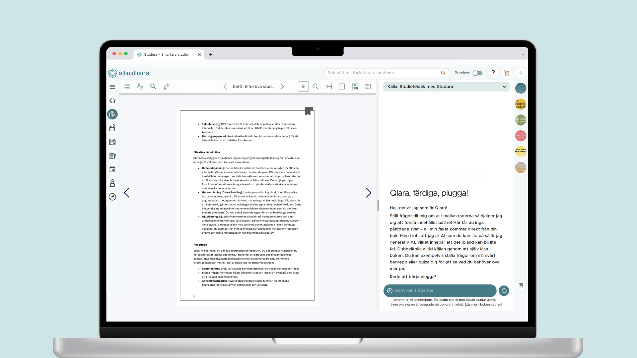The height and width of the screenshot is (358, 637).
Task: Open the table of contents icon
Action: pyautogui.click(x=127, y=87)
